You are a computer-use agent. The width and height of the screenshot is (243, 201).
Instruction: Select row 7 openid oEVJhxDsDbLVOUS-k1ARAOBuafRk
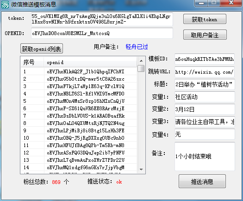(79, 116)
